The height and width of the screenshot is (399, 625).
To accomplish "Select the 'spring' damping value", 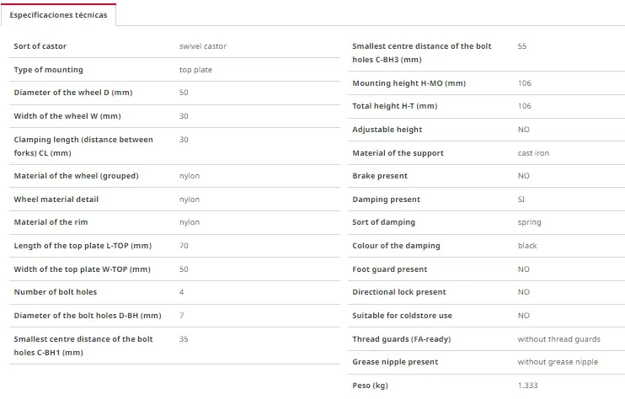I will click(x=529, y=222).
